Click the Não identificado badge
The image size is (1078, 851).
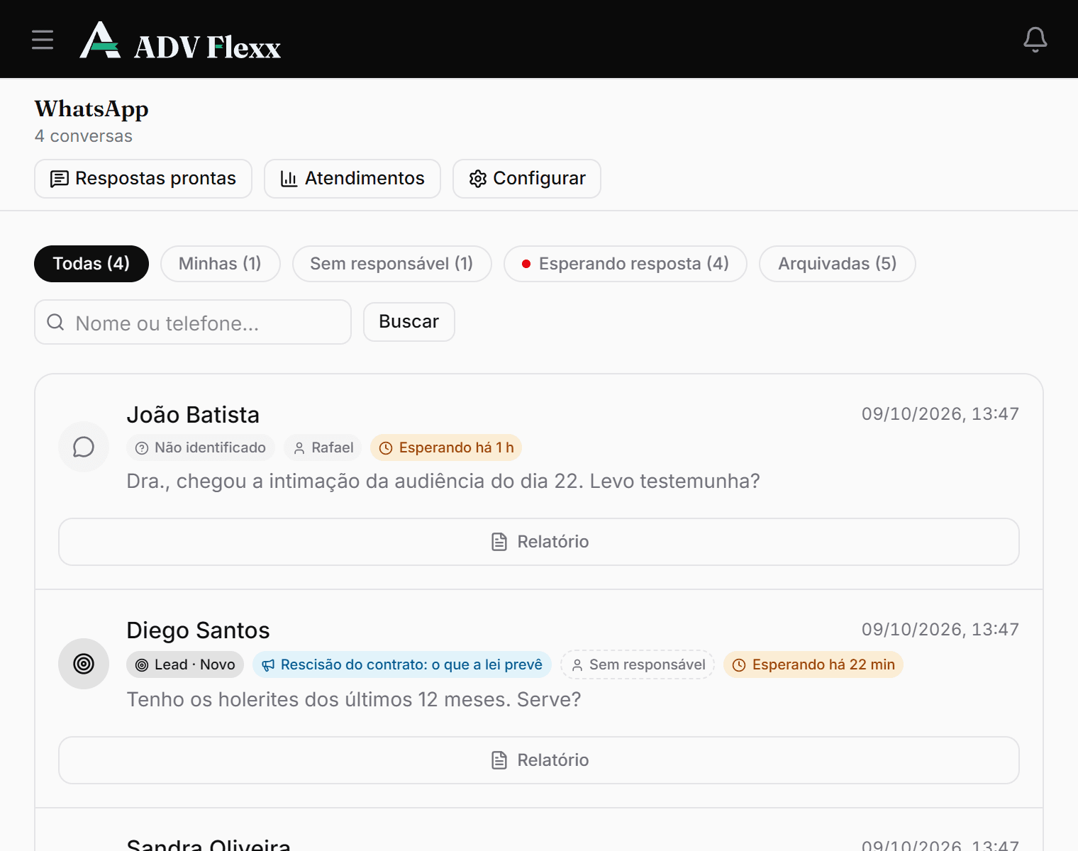201,447
